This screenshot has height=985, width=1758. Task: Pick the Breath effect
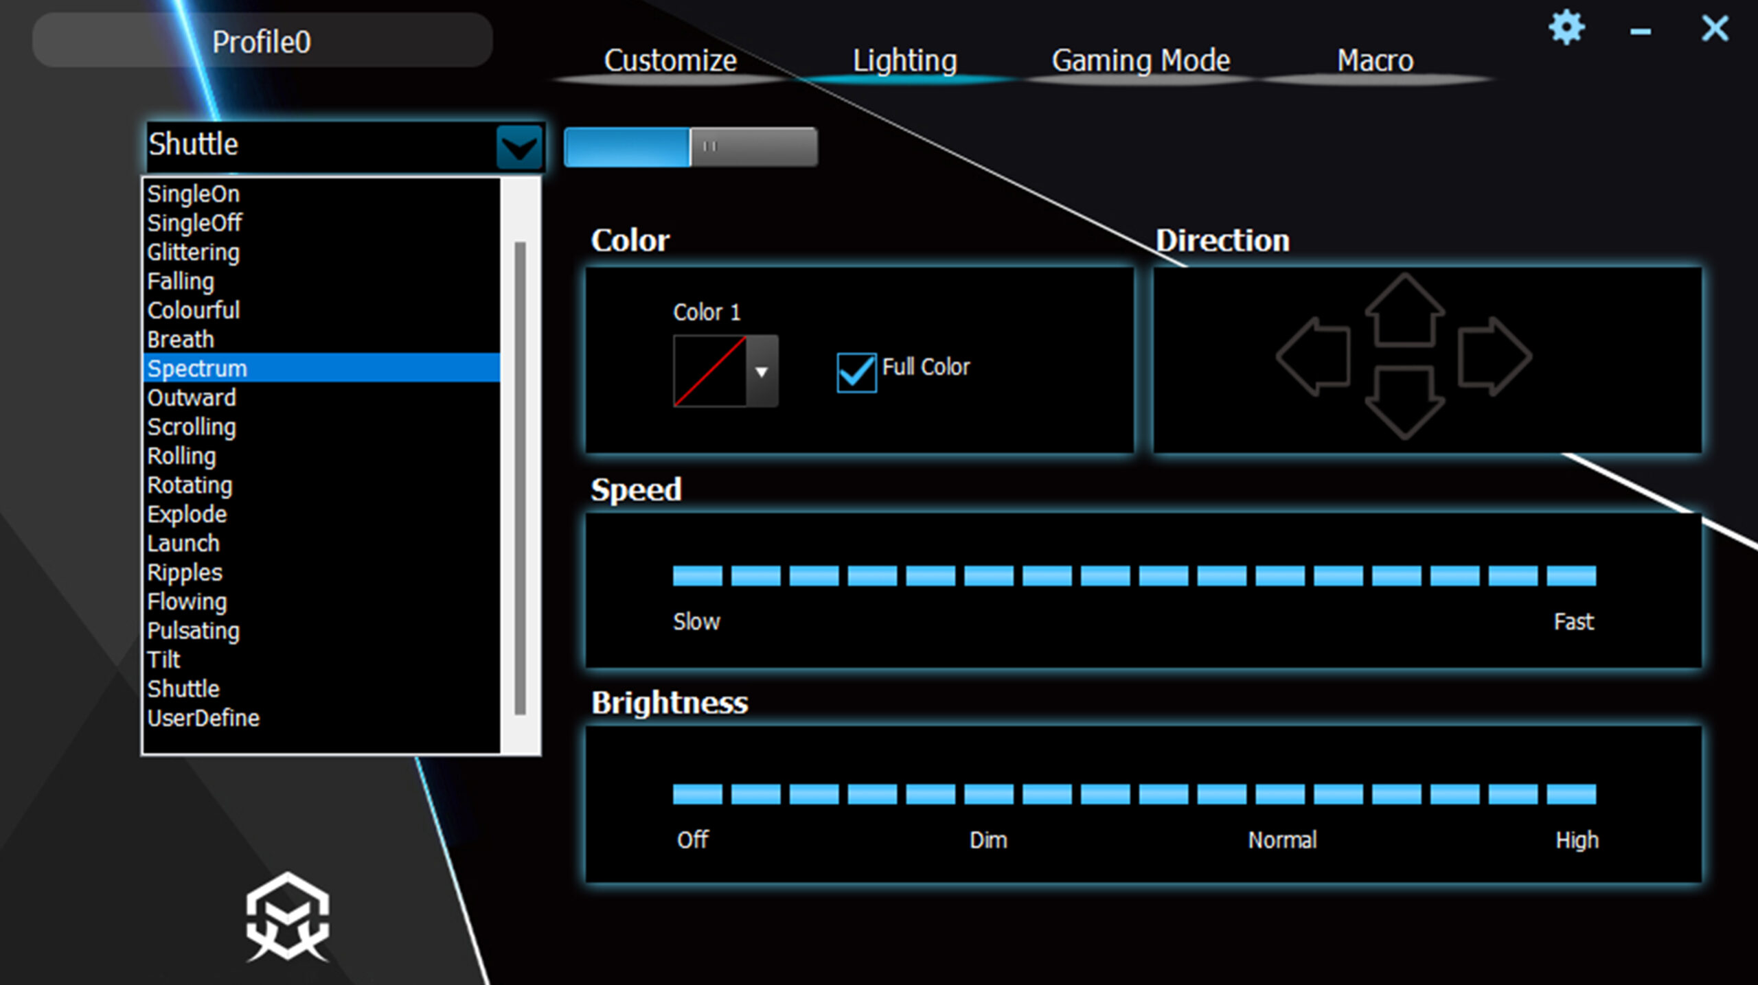click(321, 339)
